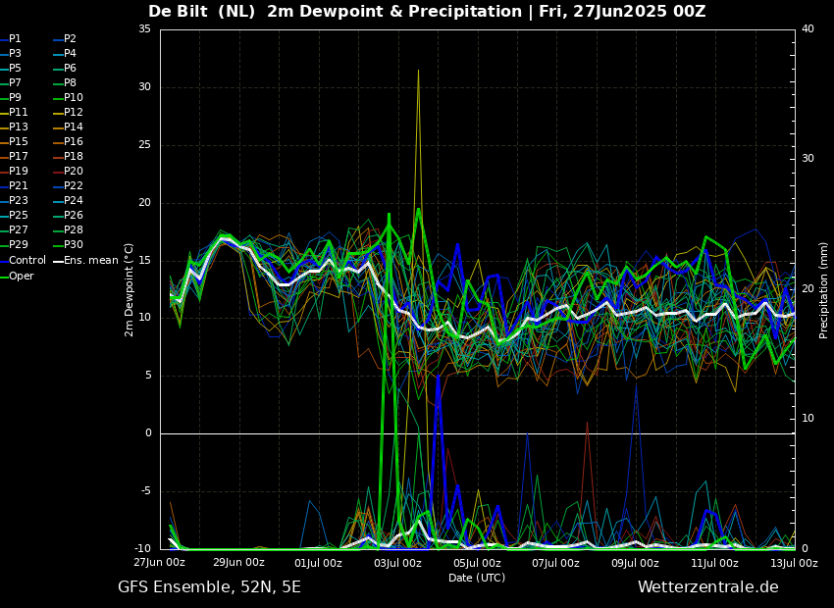834x608 pixels.
Task: Select the Control run legend item
Action: point(26,260)
